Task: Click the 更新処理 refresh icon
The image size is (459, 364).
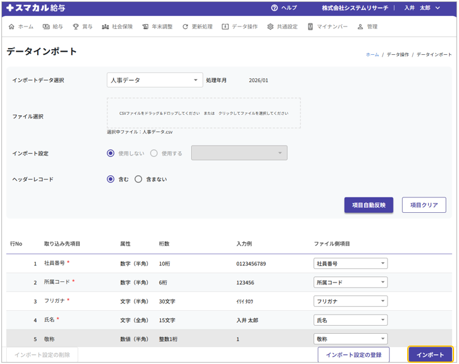Action: (185, 27)
